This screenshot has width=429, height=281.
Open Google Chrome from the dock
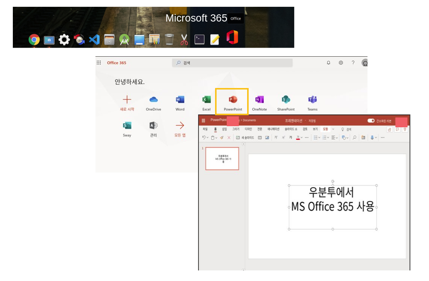point(34,40)
